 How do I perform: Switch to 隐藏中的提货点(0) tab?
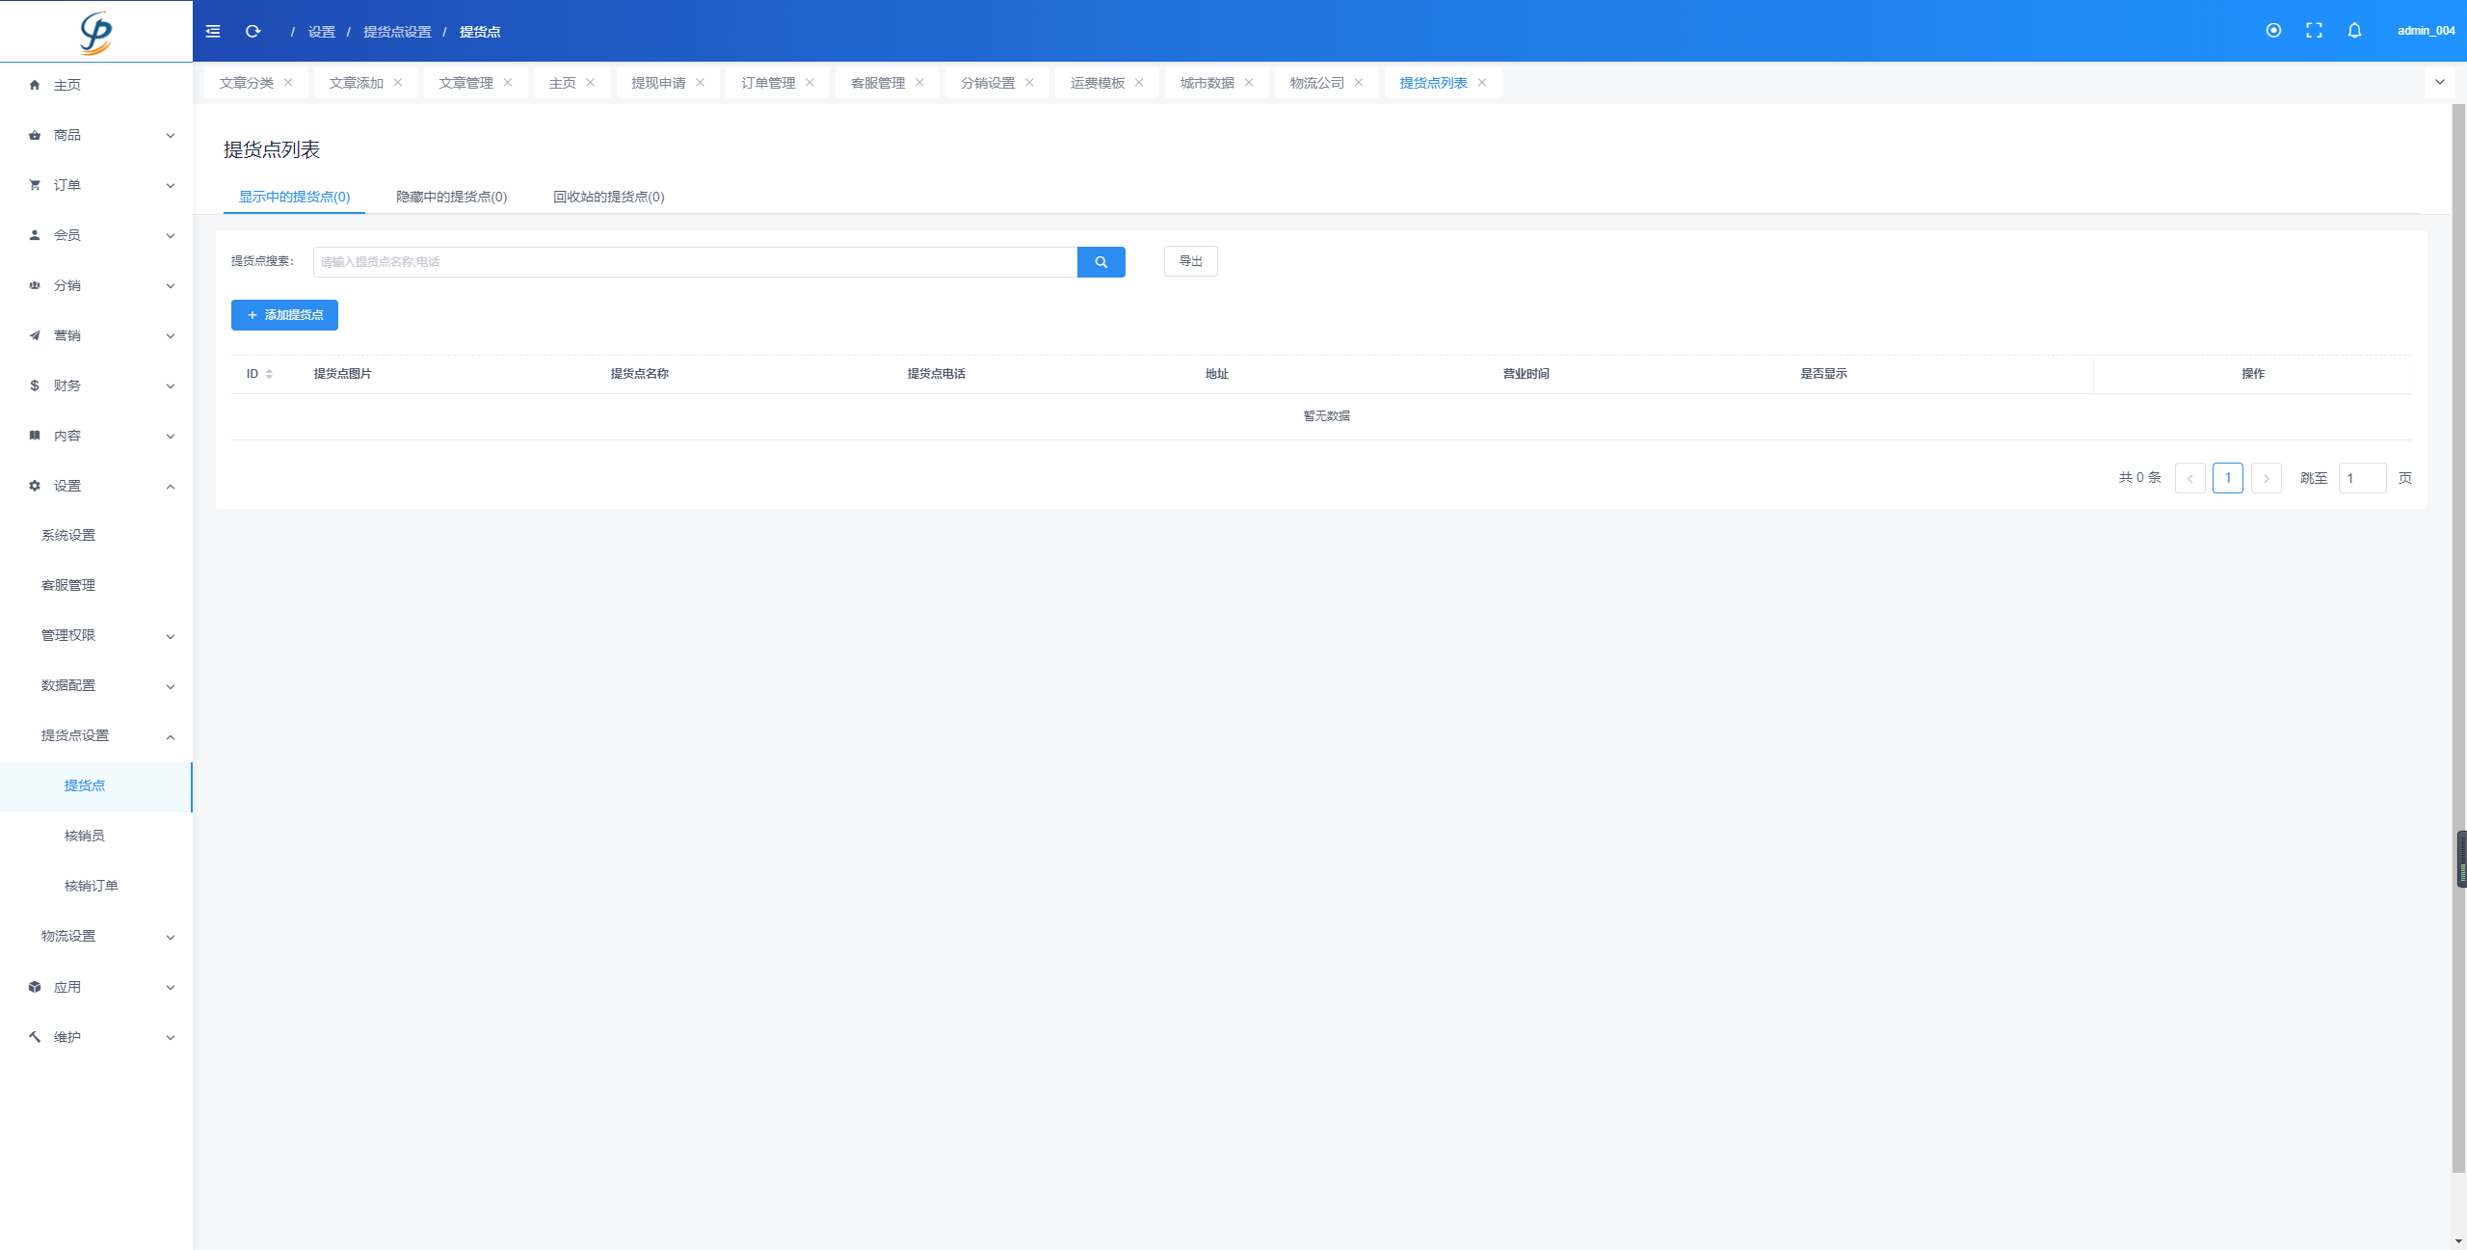(451, 197)
